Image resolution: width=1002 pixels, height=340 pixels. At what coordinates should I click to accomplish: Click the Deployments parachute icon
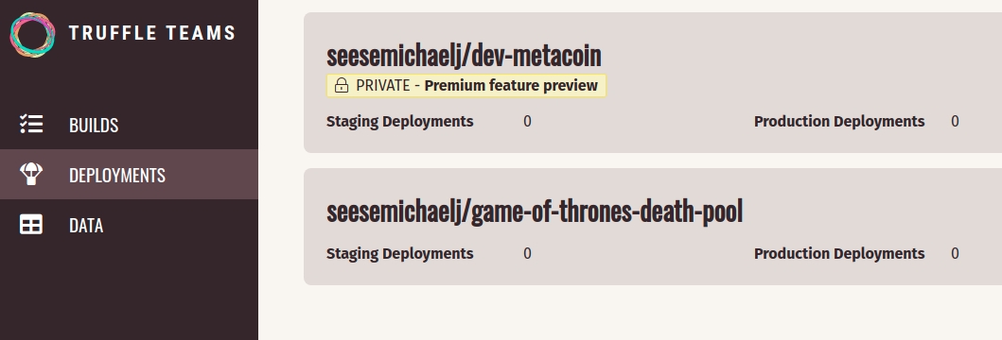pyautogui.click(x=31, y=174)
